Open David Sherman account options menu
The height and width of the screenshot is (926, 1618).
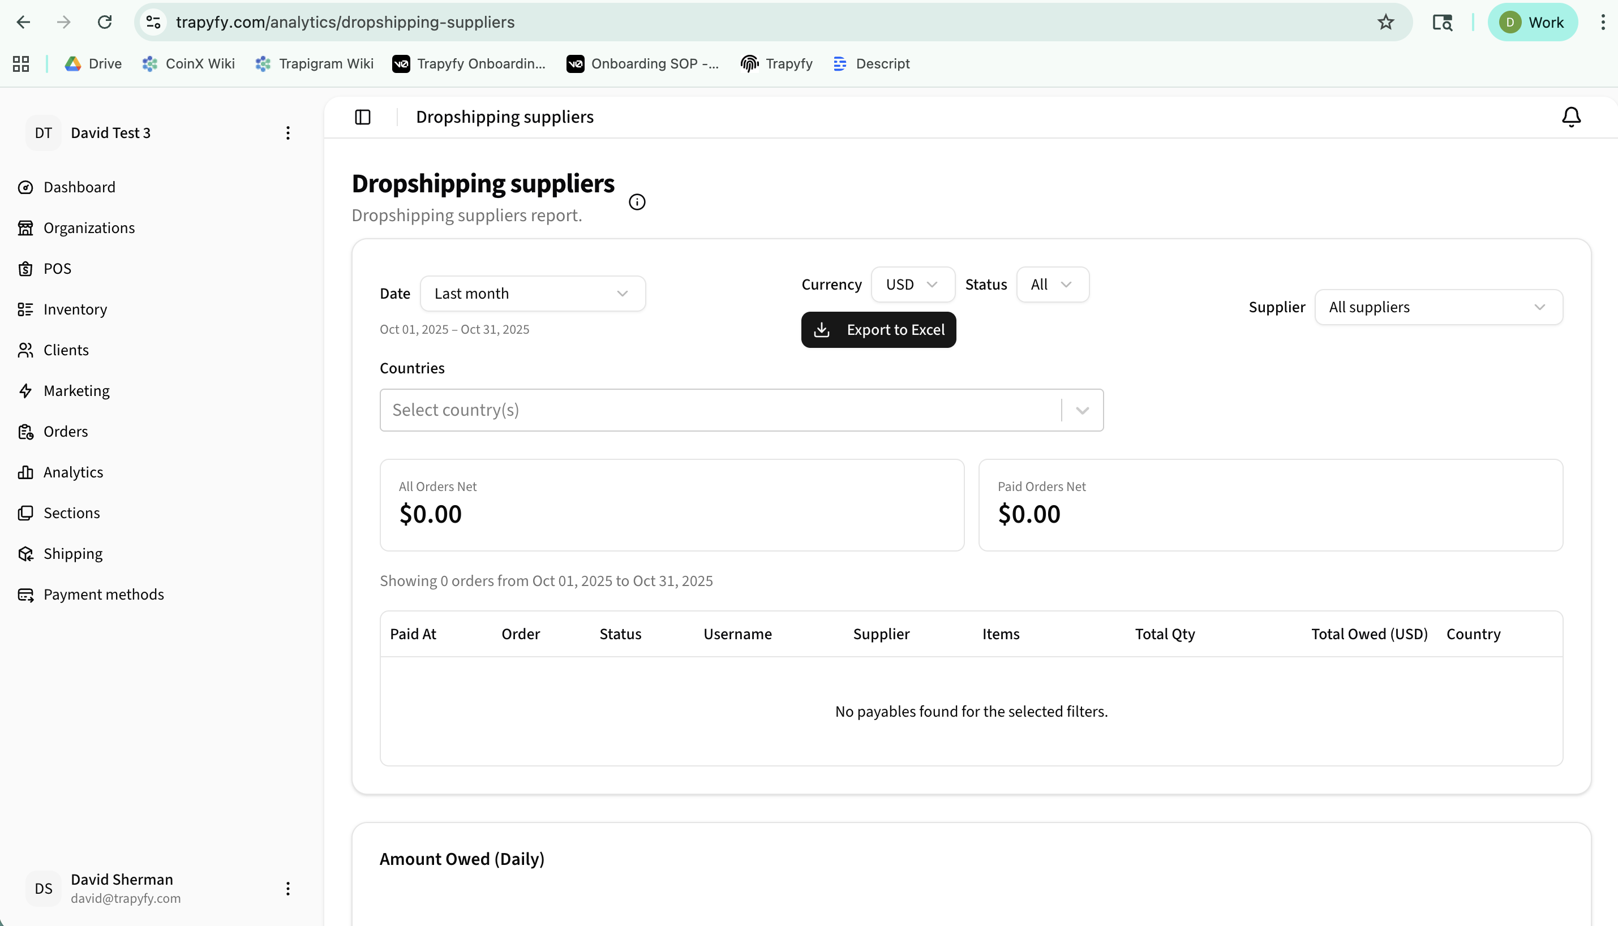[x=287, y=889]
